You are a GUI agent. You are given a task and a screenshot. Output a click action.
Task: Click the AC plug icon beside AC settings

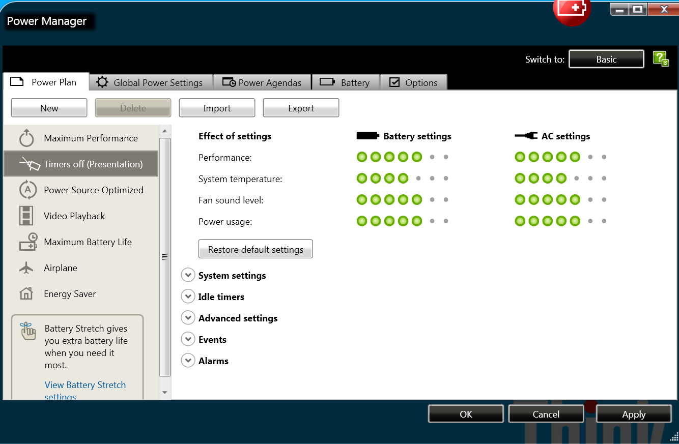pyautogui.click(x=526, y=136)
